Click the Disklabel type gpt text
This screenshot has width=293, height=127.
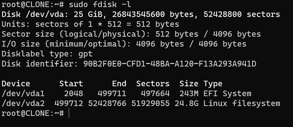click(47, 54)
